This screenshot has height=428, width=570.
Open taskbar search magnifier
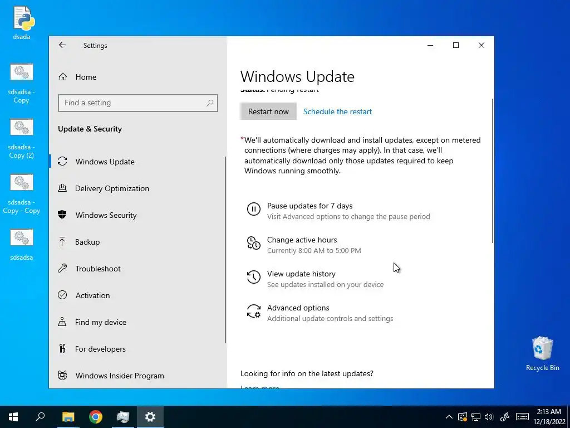coord(40,417)
